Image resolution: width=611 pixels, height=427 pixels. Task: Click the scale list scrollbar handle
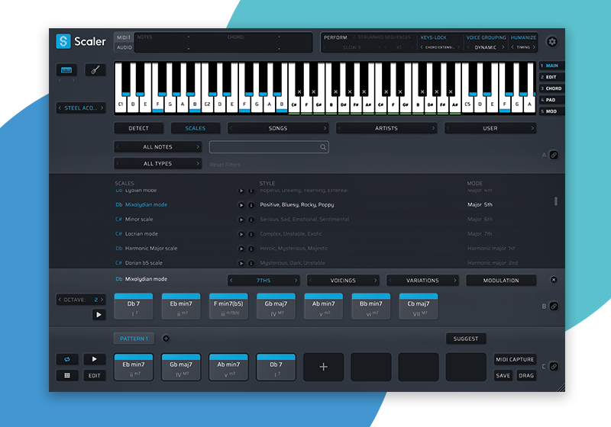pos(556,201)
